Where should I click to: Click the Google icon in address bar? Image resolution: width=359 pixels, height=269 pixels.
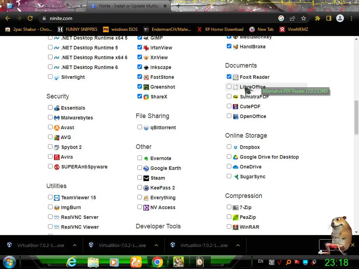[281, 18]
